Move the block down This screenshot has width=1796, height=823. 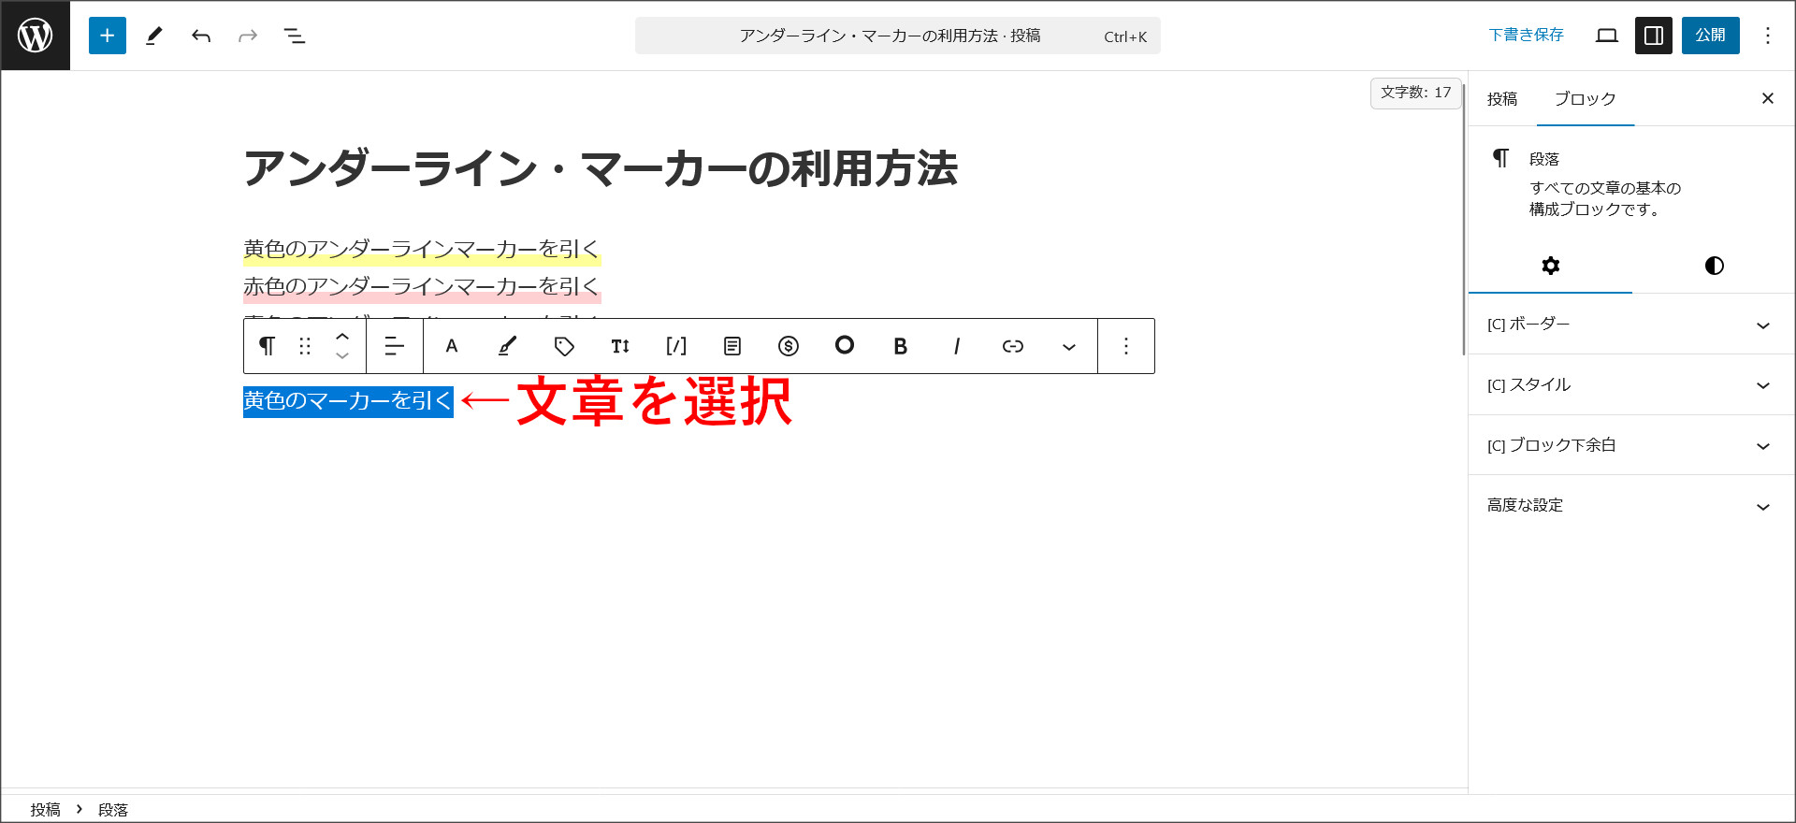(342, 356)
